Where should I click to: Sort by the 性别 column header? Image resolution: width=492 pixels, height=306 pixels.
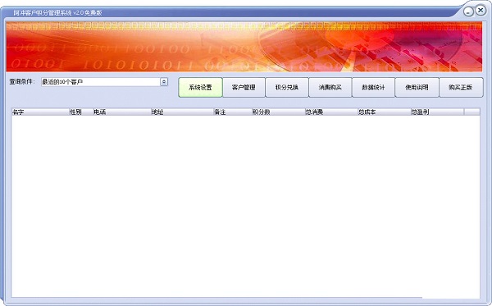pos(81,112)
